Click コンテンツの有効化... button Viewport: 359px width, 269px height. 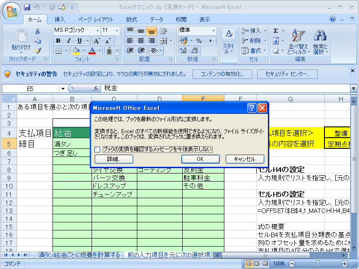tap(222, 74)
